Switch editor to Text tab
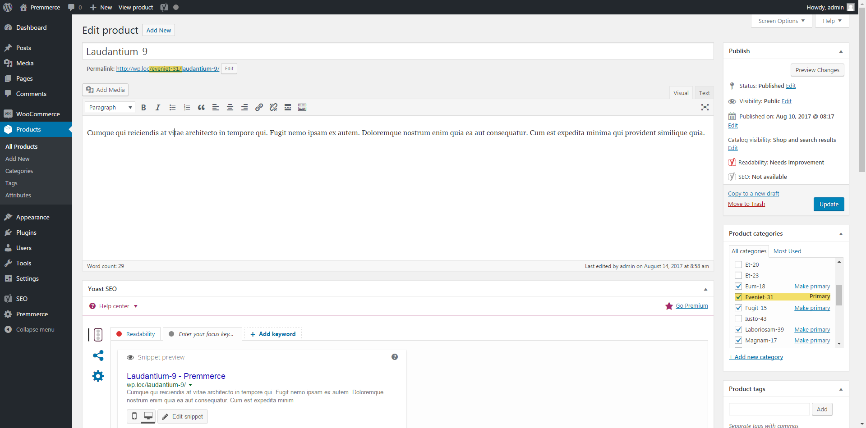866x428 pixels. (x=704, y=93)
